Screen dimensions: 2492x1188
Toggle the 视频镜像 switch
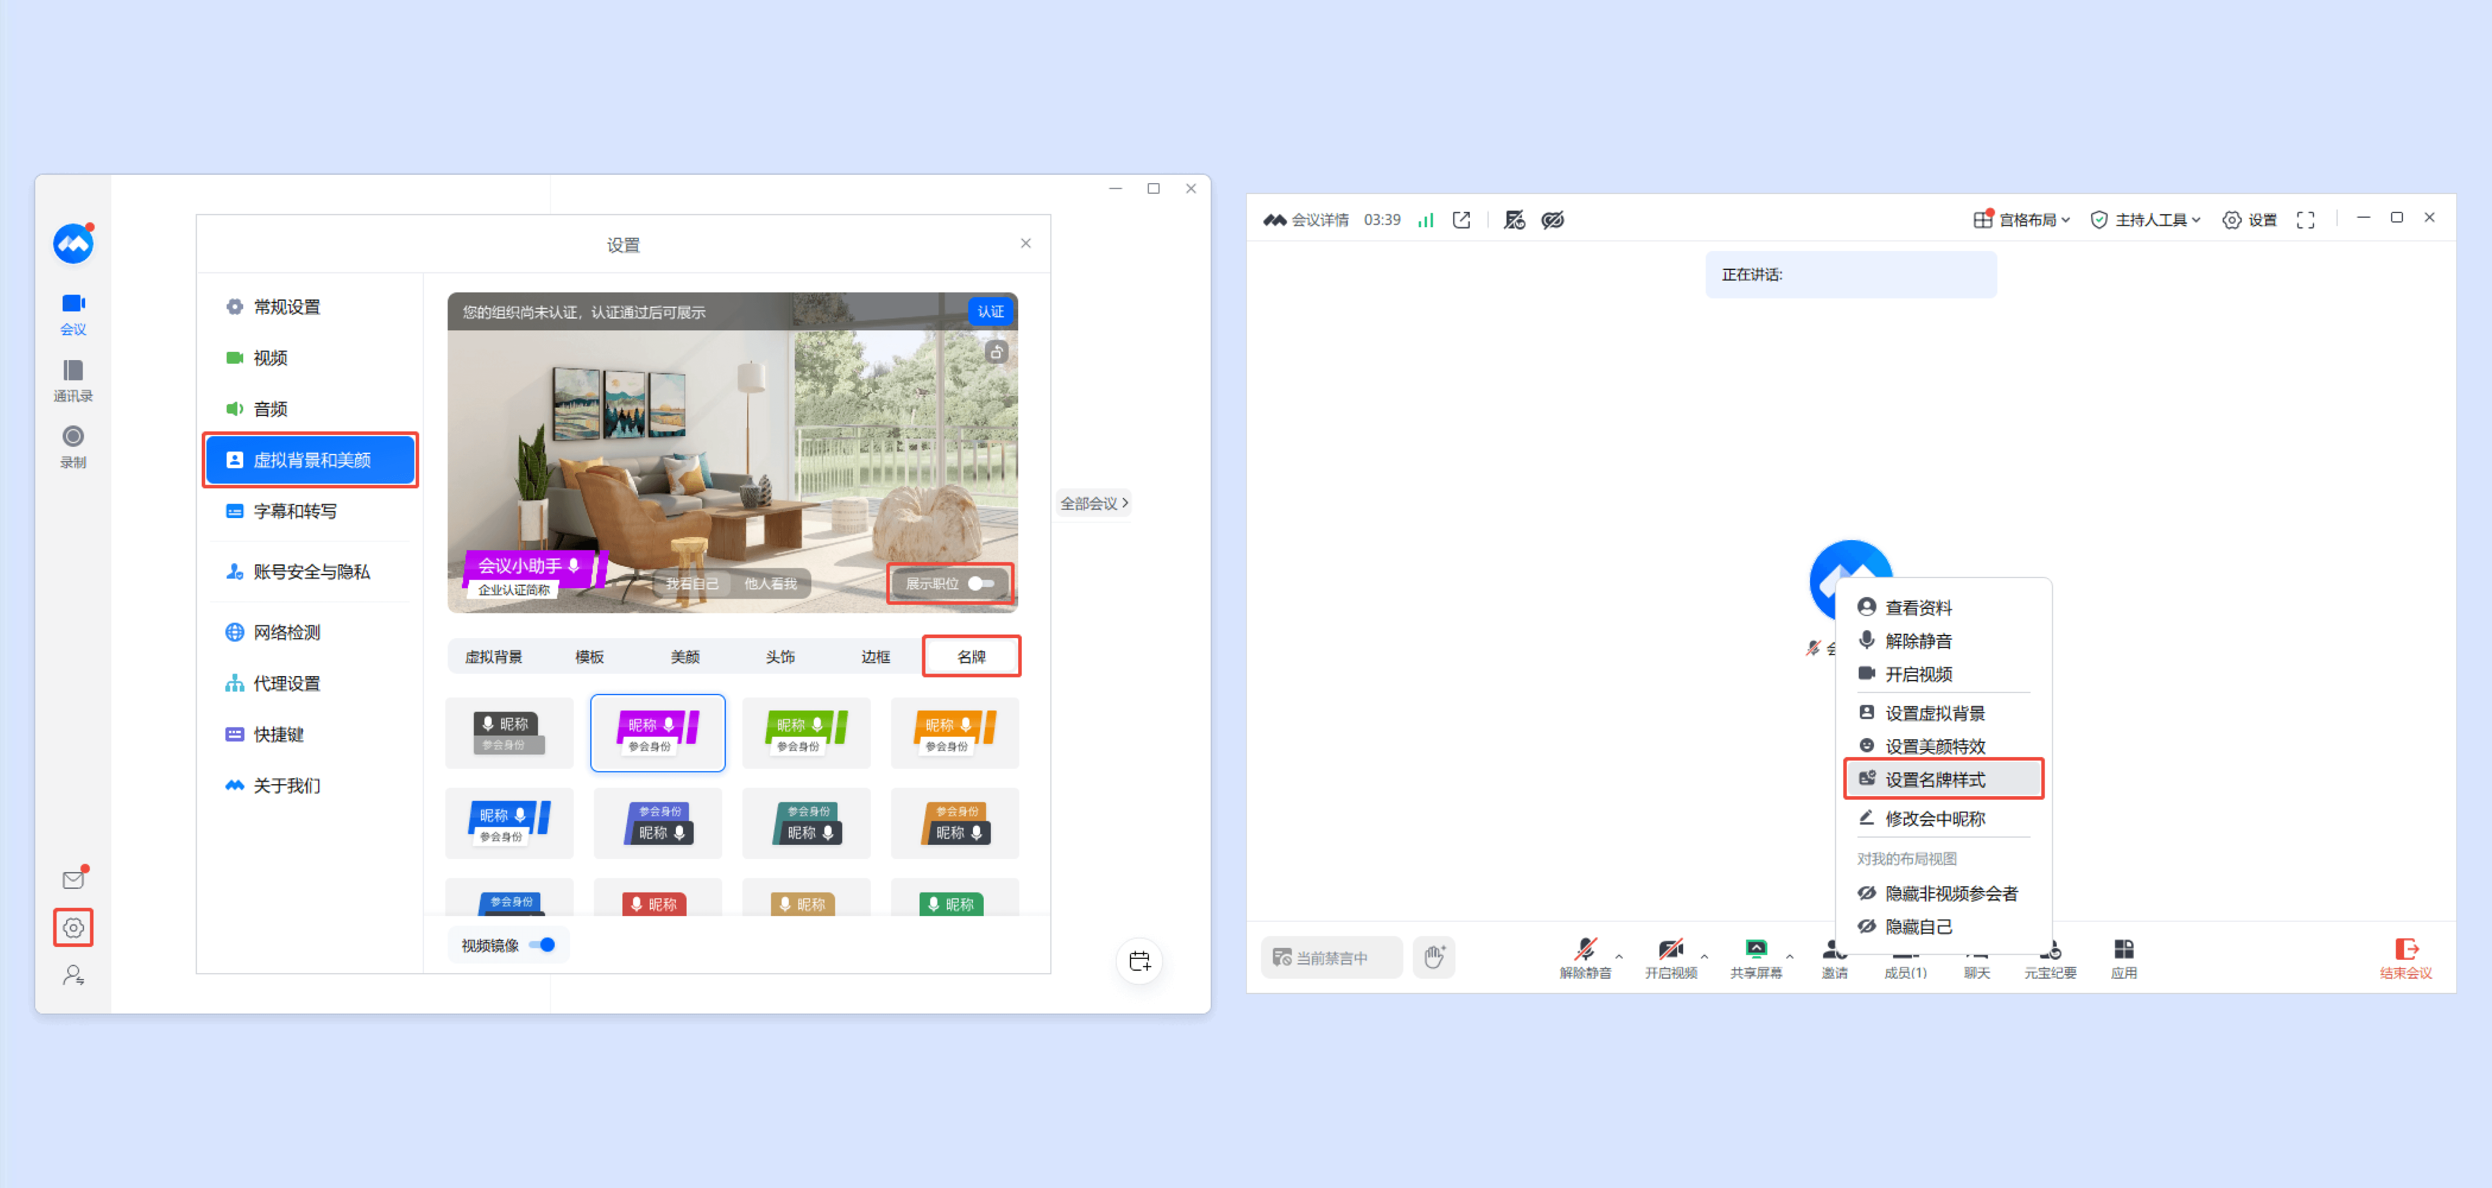(543, 944)
